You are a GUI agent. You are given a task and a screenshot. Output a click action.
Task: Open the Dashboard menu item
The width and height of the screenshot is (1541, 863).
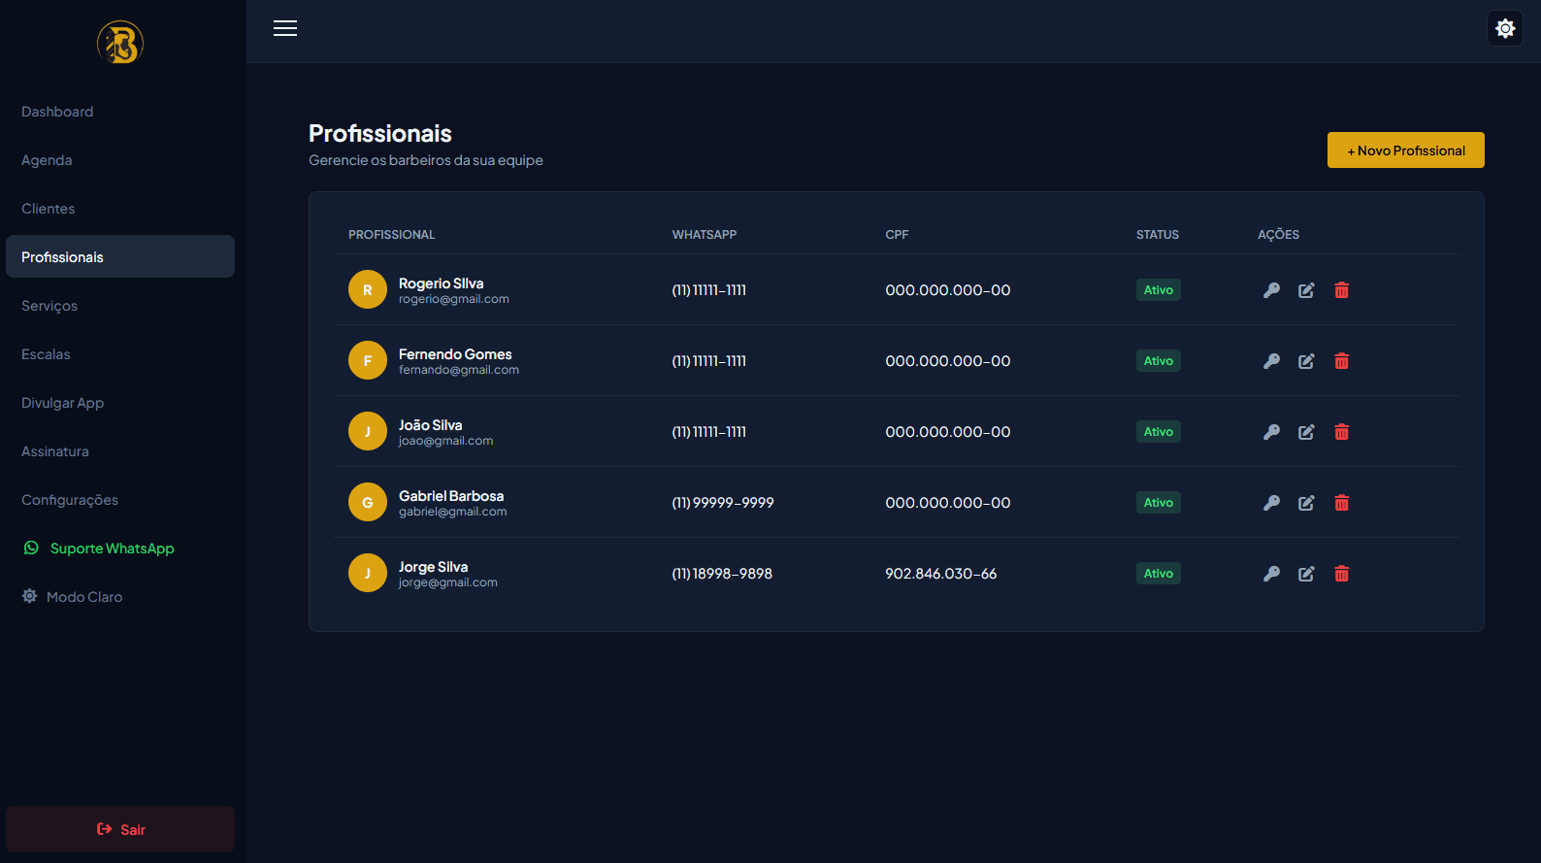(x=120, y=111)
